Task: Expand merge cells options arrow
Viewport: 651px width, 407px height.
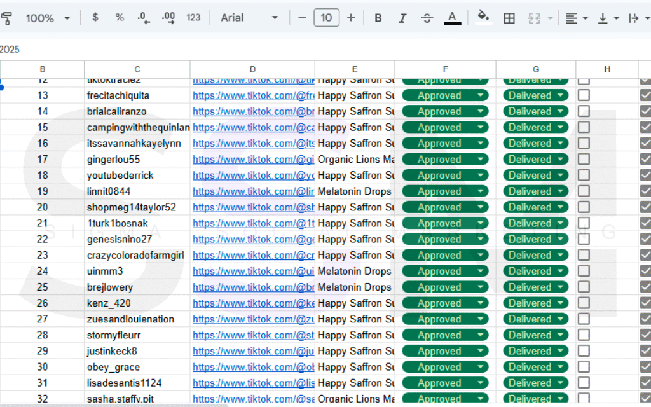Action: [551, 18]
